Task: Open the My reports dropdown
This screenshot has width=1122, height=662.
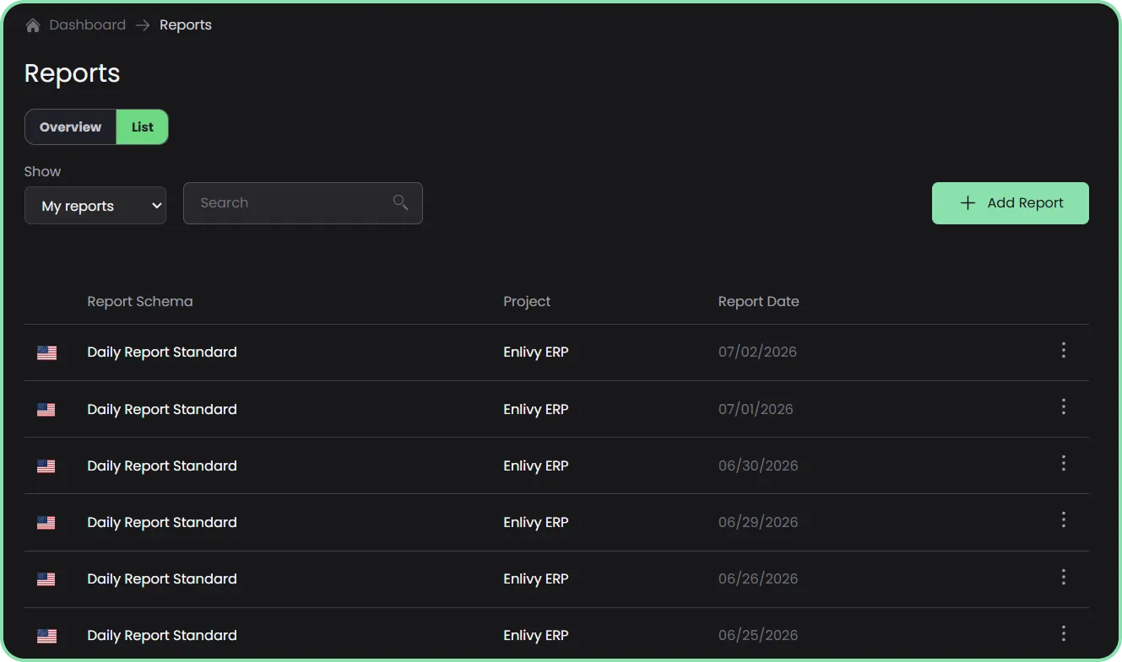Action: [95, 206]
